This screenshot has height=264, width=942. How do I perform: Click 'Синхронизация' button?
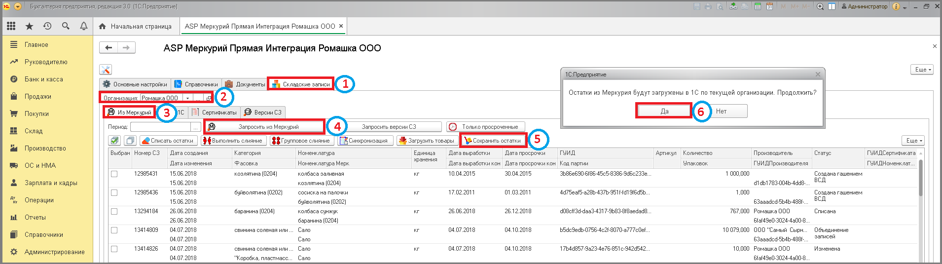click(x=365, y=141)
